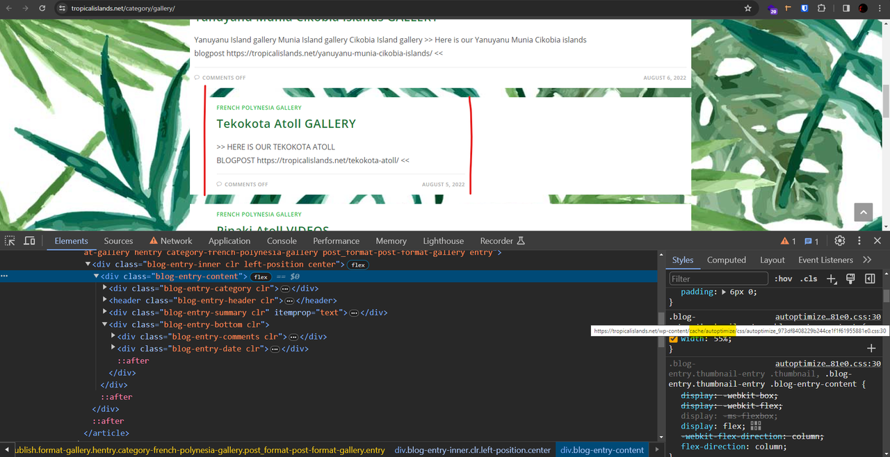Image resolution: width=890 pixels, height=457 pixels.
Task: Collapse the blog-entry-bottom div node
Action: [105, 324]
